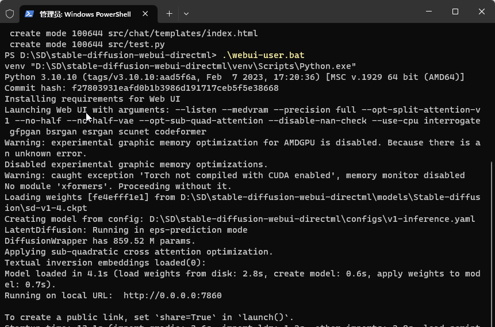Image resolution: width=495 pixels, height=327 pixels.
Task: Click the src/test.py file line
Action: (136, 44)
